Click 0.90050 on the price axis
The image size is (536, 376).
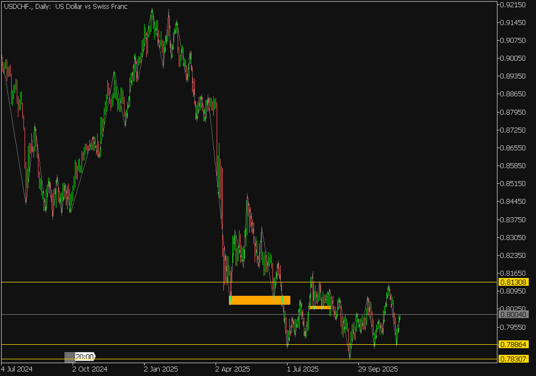(513, 58)
